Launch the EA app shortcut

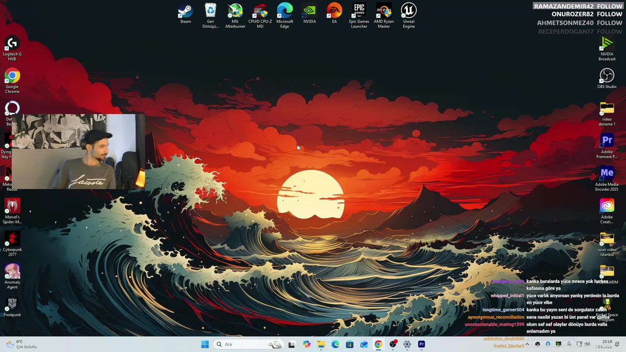coord(335,14)
